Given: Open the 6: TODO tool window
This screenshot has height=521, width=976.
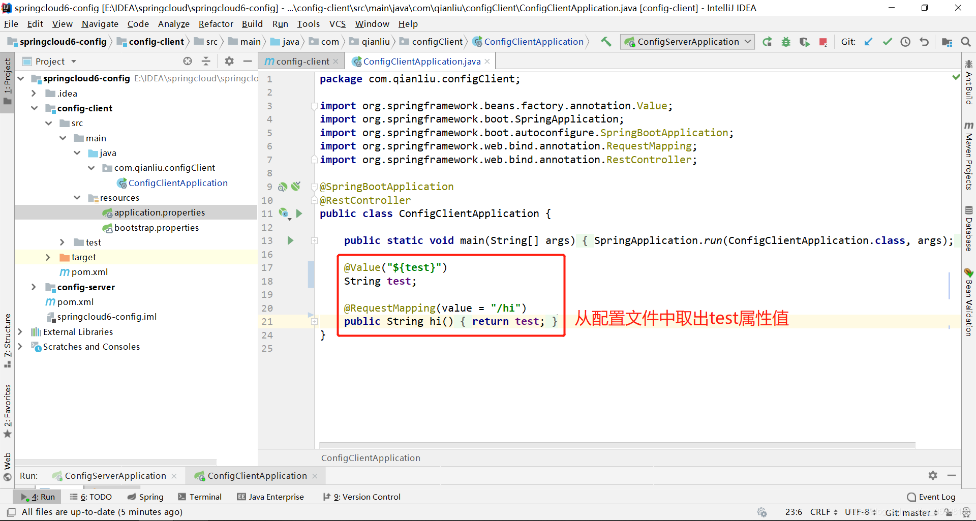Looking at the screenshot, I should tap(91, 497).
